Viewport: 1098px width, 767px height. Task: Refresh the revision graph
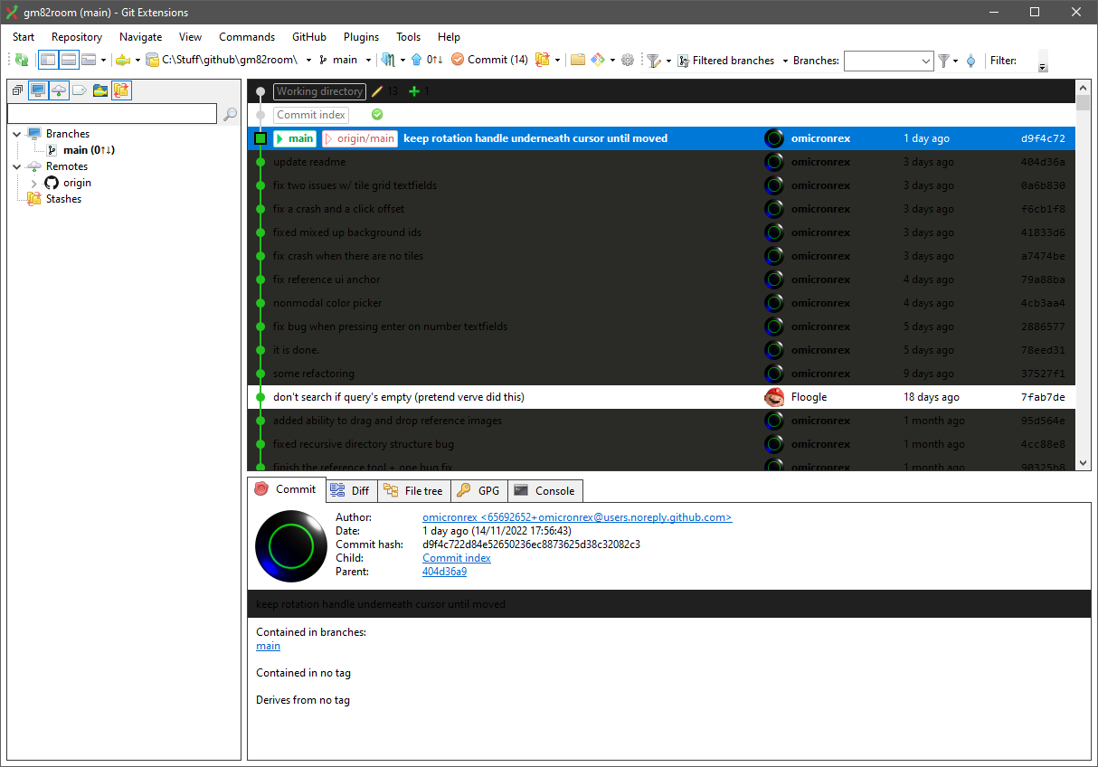[x=21, y=60]
